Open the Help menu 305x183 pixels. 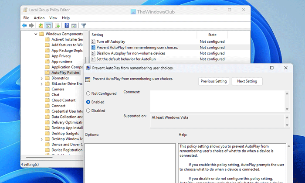click(x=66, y=18)
